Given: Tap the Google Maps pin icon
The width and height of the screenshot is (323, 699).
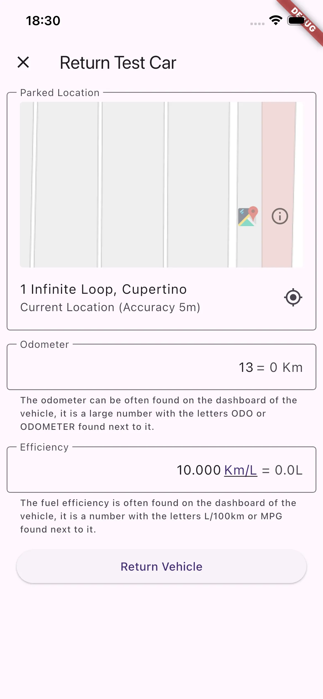Looking at the screenshot, I should pos(248,216).
